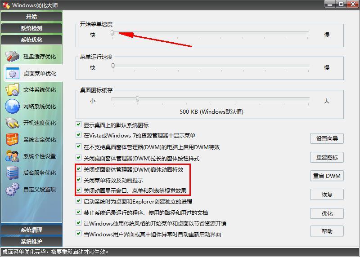Click the 设置向导 button
Viewport: 360px width, 257px height.
click(327, 138)
